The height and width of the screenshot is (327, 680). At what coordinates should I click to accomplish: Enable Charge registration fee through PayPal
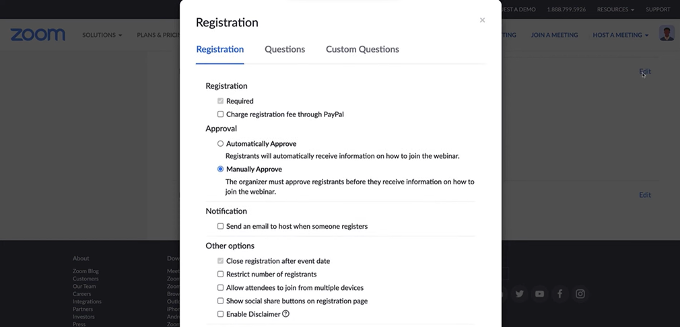click(x=220, y=114)
